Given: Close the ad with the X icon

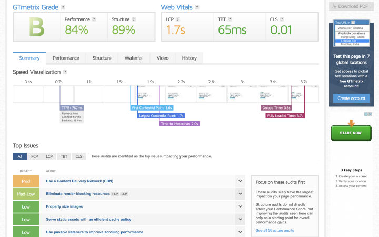Looking at the screenshot, I should coord(370,114).
